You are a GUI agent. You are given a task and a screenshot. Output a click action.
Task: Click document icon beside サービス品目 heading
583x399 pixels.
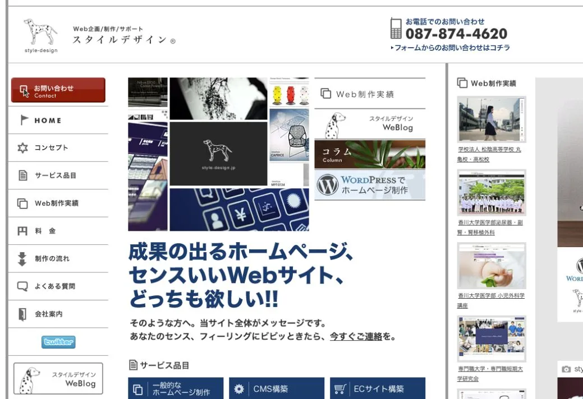(x=133, y=365)
